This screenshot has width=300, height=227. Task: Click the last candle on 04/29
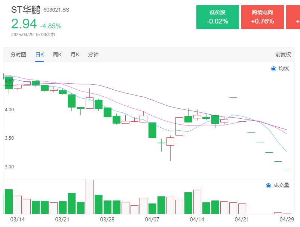287,170
